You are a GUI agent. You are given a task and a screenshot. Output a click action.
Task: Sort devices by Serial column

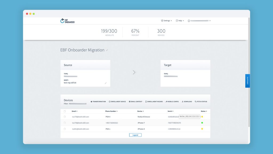point(170,111)
